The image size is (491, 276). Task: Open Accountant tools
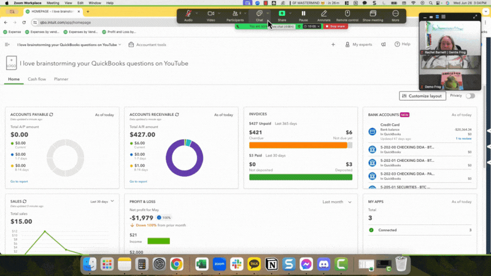(x=147, y=45)
